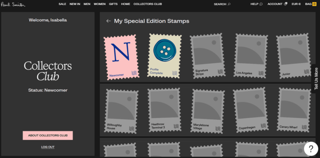
Task: Open the HOME menu
Action: coord(125,4)
